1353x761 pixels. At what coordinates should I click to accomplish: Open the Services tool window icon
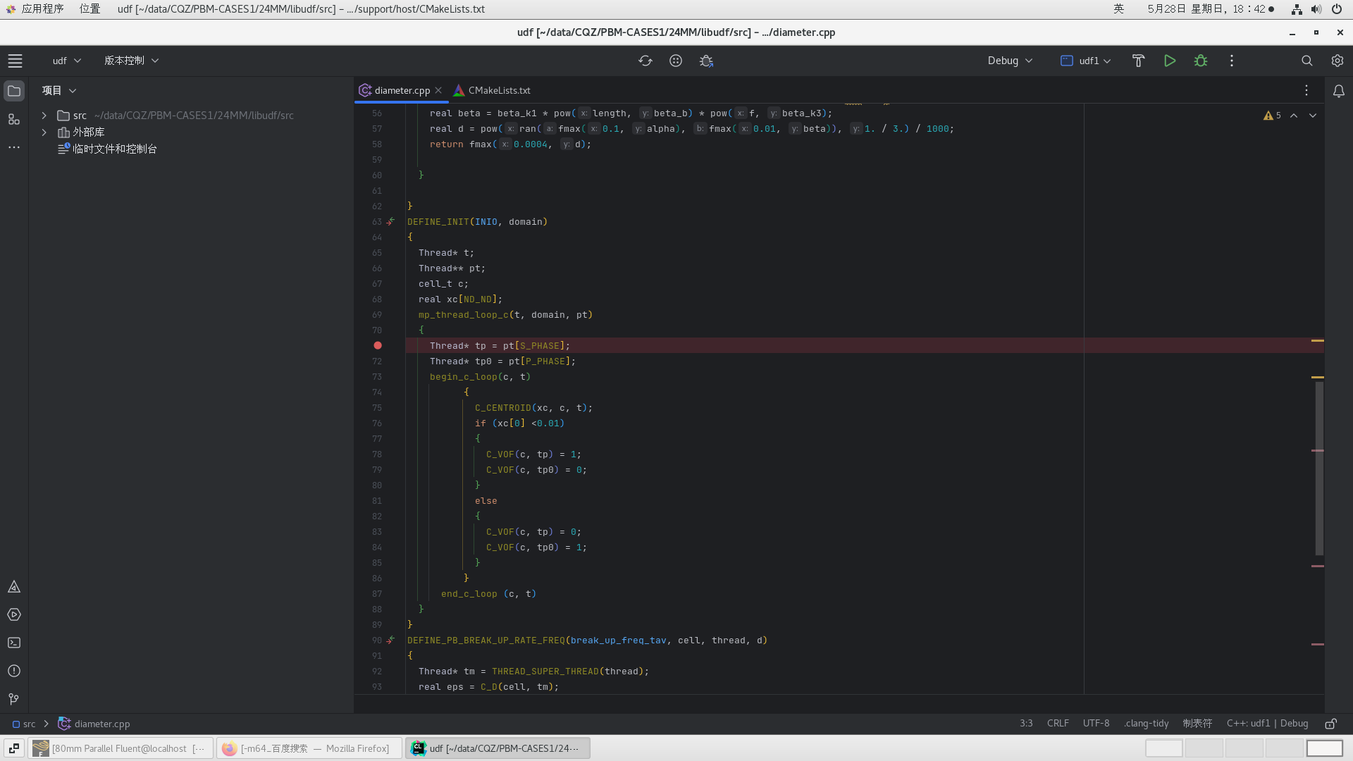click(14, 615)
